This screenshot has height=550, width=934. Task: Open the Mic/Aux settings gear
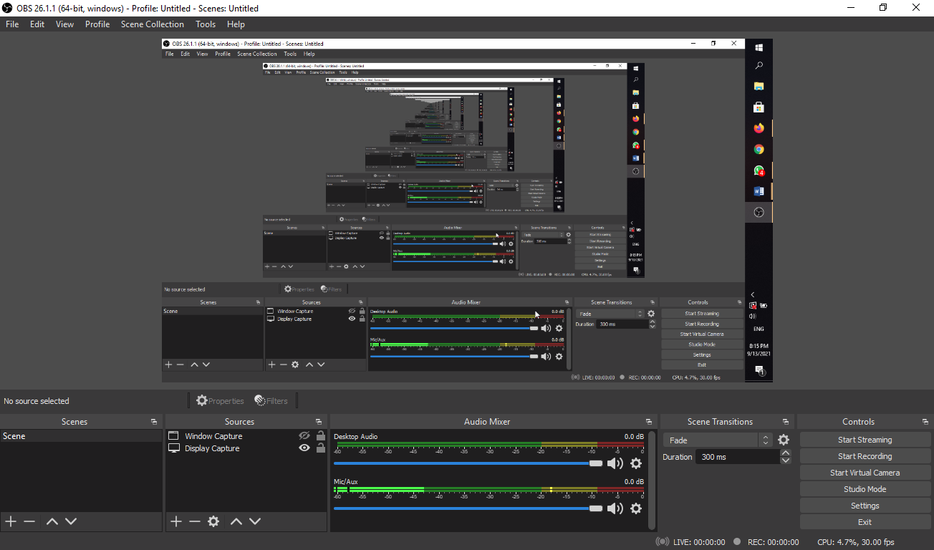[x=636, y=508]
